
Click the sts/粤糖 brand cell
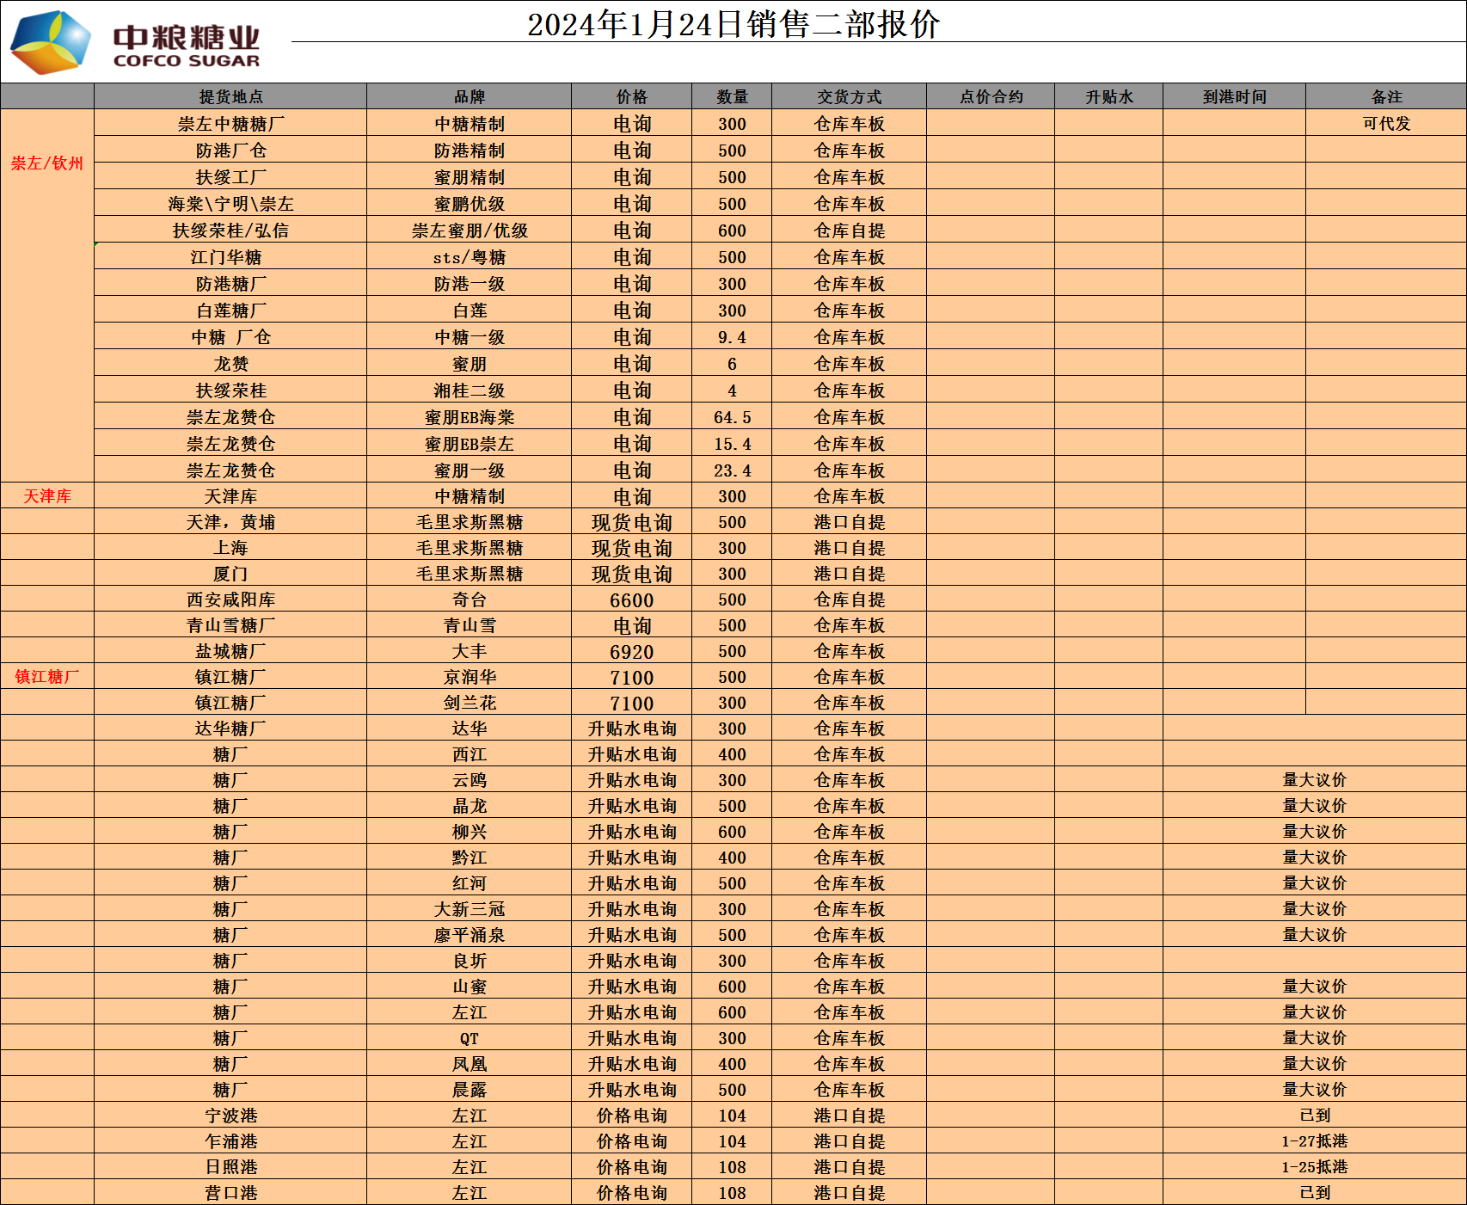point(469,257)
